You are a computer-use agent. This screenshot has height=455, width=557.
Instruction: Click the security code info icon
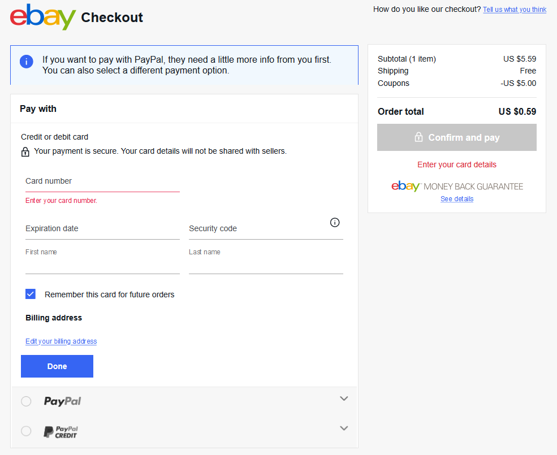(335, 222)
